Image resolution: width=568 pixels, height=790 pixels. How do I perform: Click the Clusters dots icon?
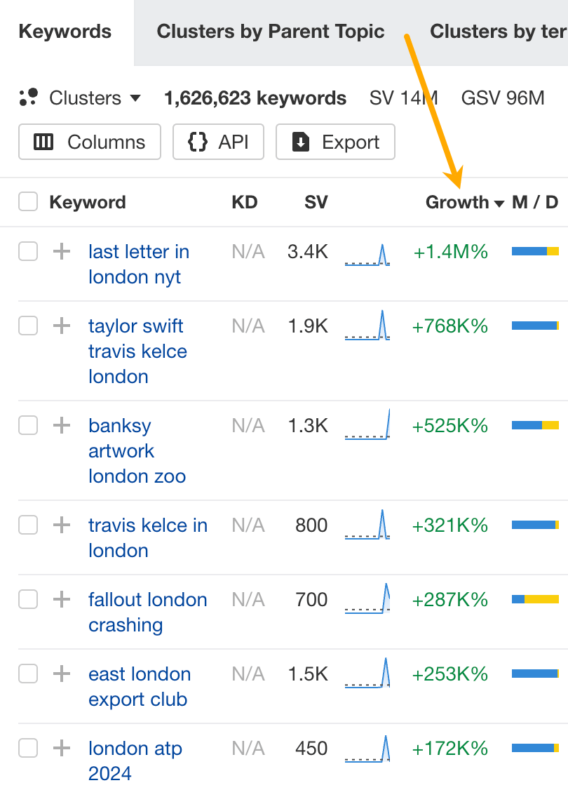pyautogui.click(x=28, y=98)
